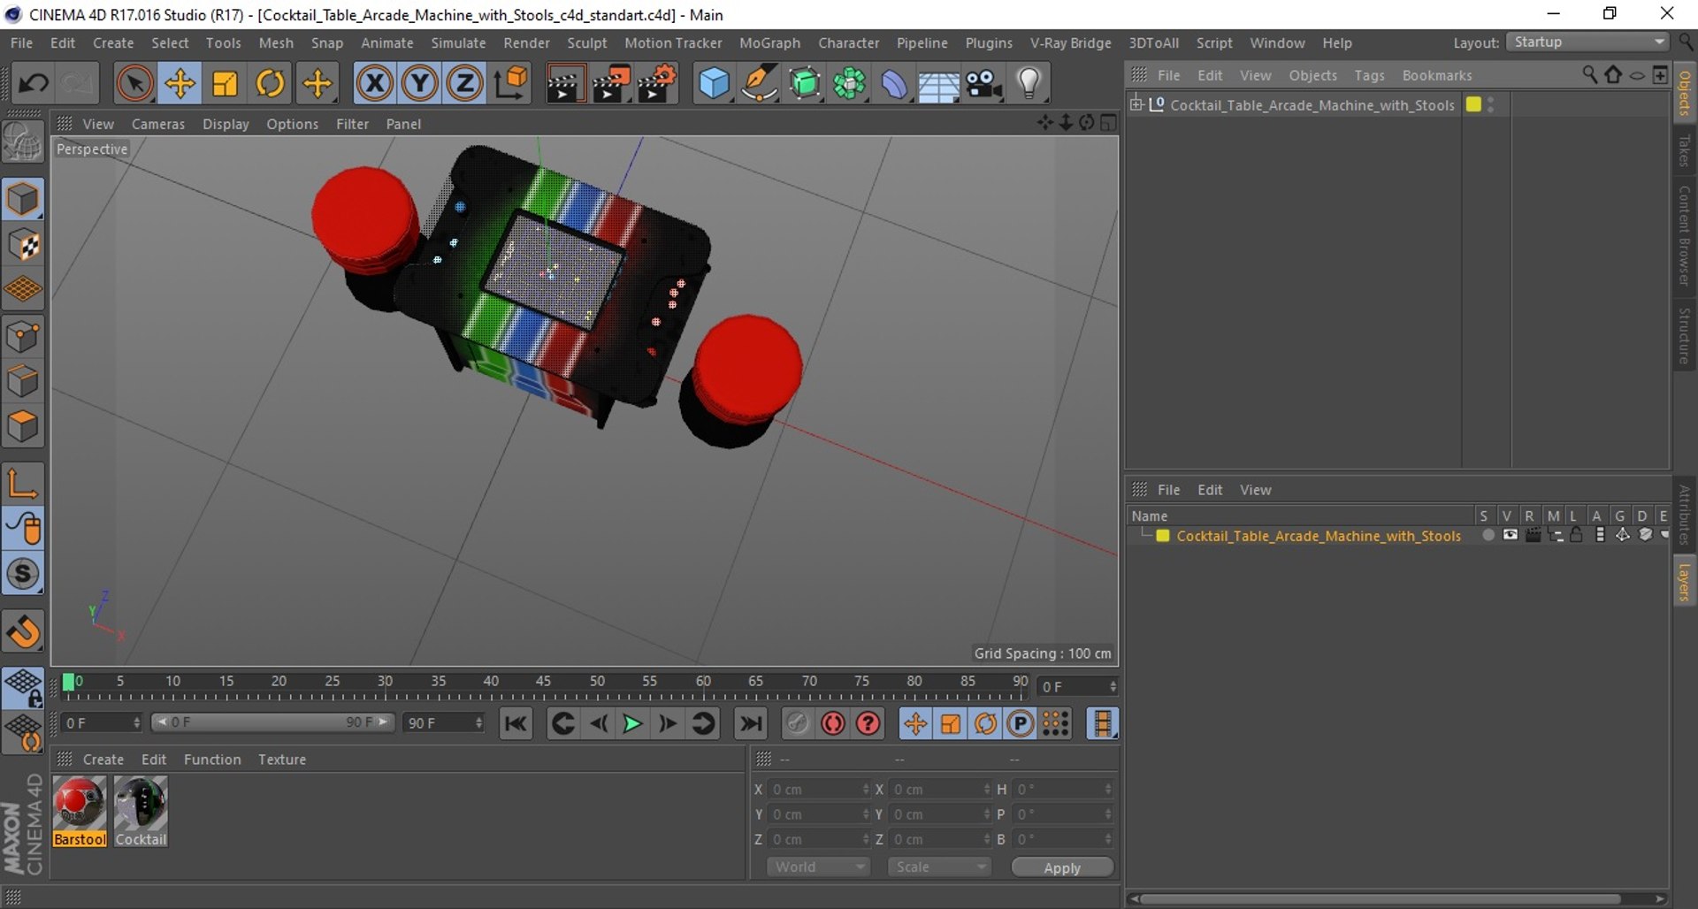Select the Move tool in toolbar
Viewport: 1698px width, 909px height.
tap(180, 84)
